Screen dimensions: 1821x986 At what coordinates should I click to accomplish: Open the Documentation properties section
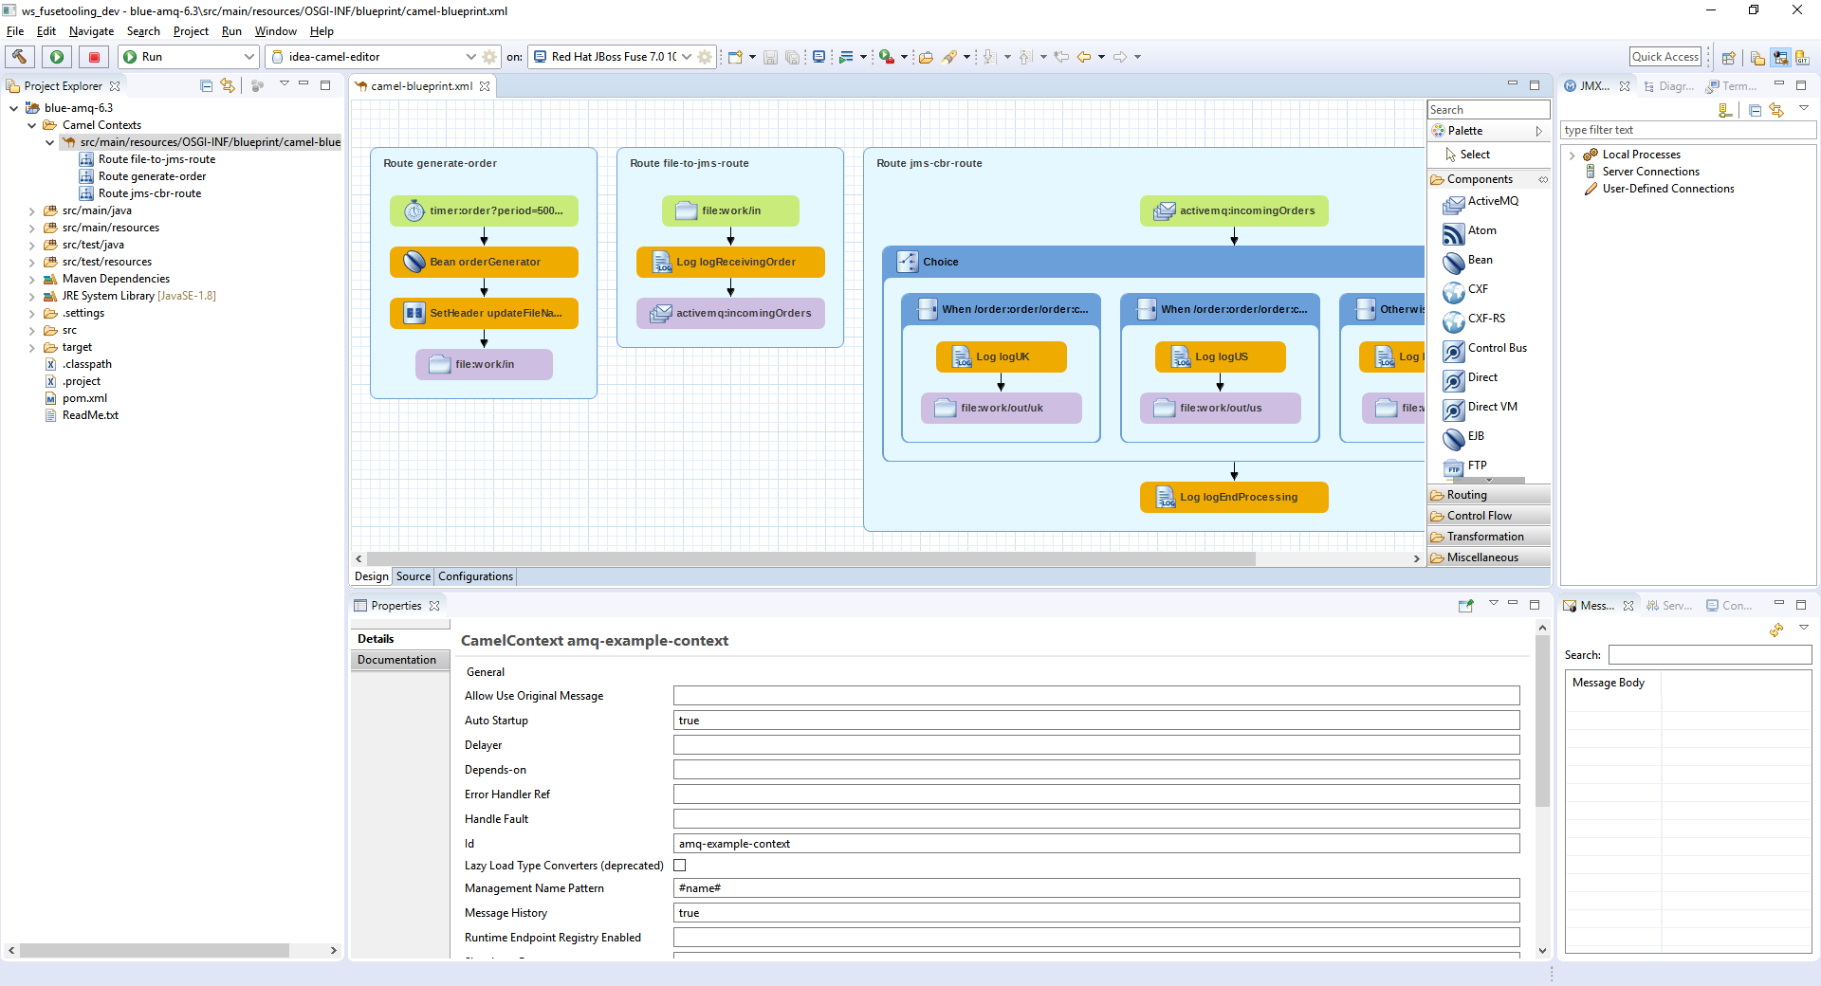click(x=396, y=660)
